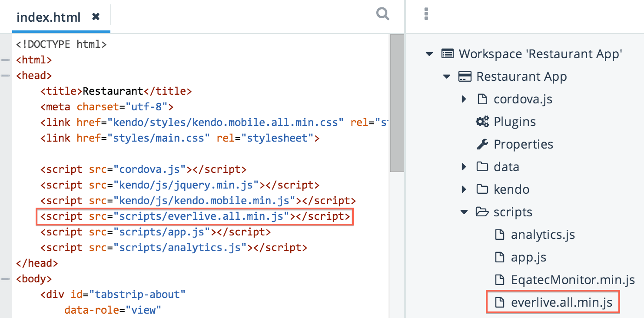
Task: Click the kendo.mobile.all.min.css href value
Action: pyautogui.click(x=225, y=123)
